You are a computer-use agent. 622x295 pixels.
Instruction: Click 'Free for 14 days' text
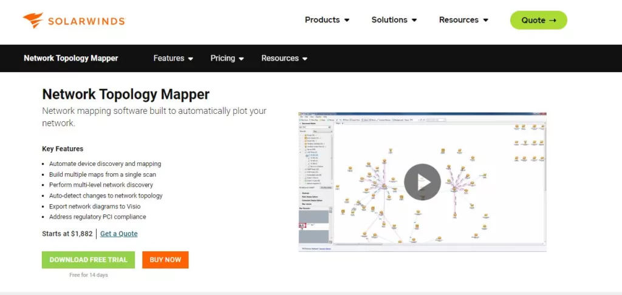(89, 275)
